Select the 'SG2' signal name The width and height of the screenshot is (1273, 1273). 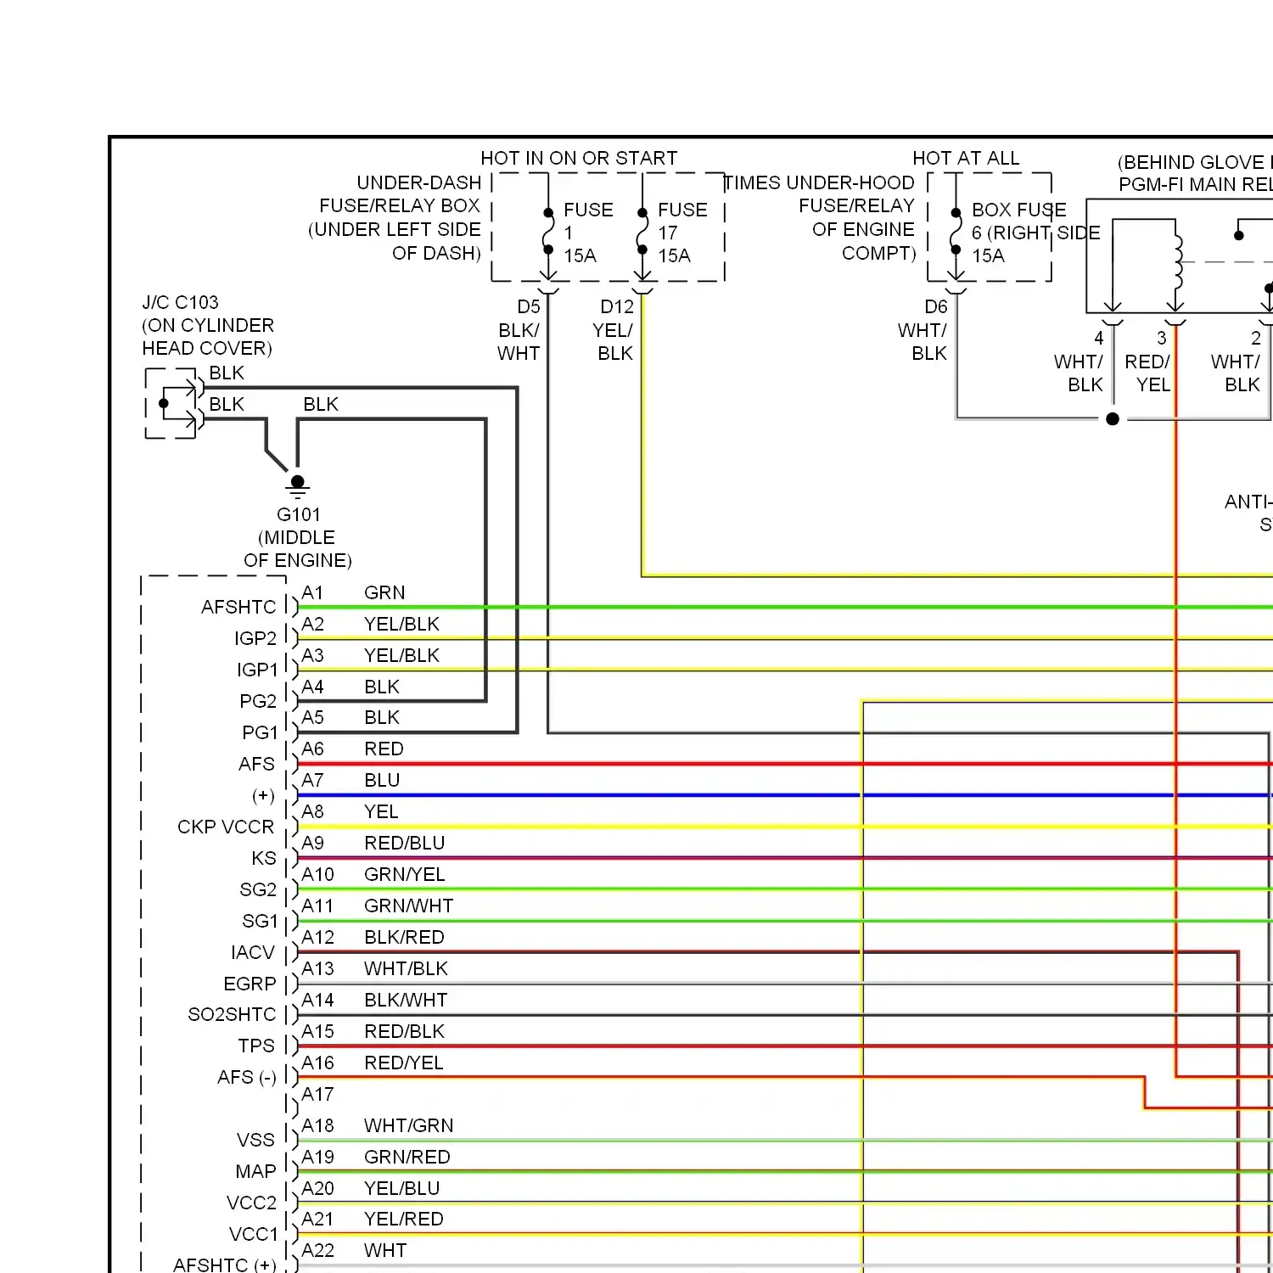(x=258, y=889)
